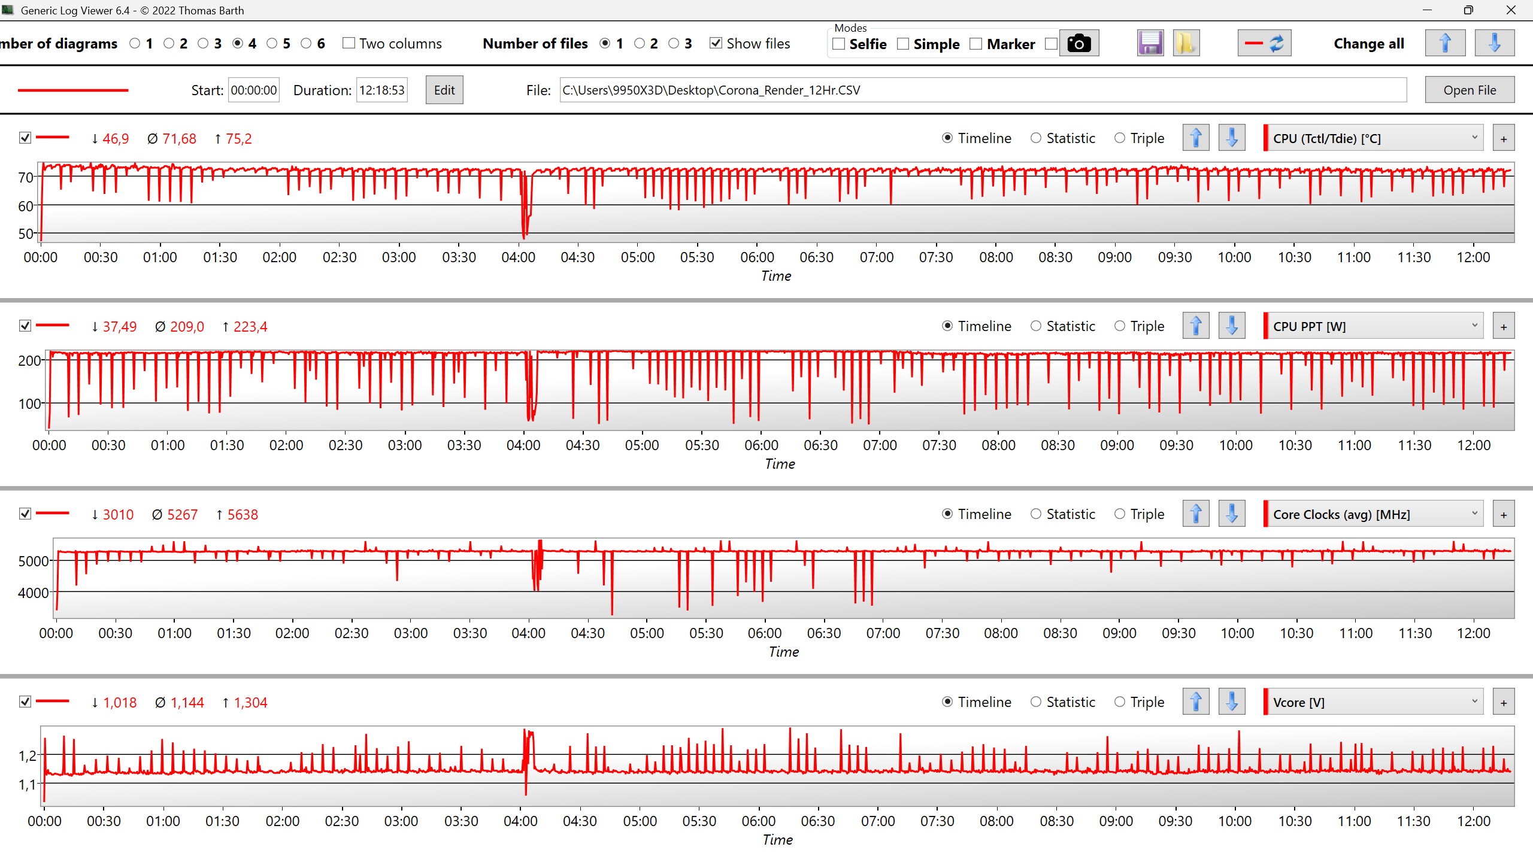Enable Marker mode checkbox
The width and height of the screenshot is (1533, 862).
point(976,44)
